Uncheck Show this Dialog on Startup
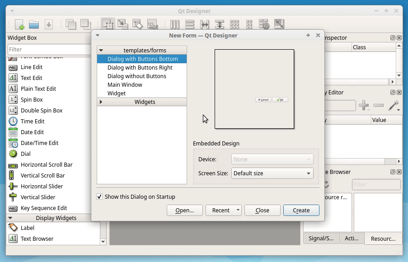408x262 pixels. pos(98,196)
